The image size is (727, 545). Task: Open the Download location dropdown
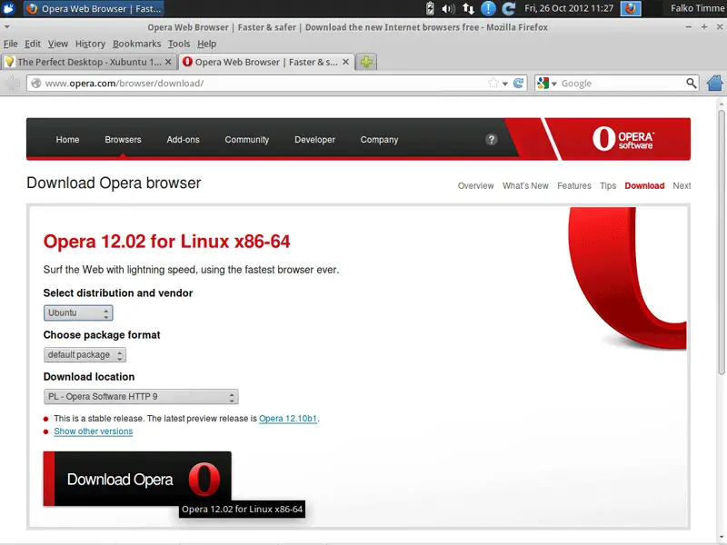coord(141,397)
